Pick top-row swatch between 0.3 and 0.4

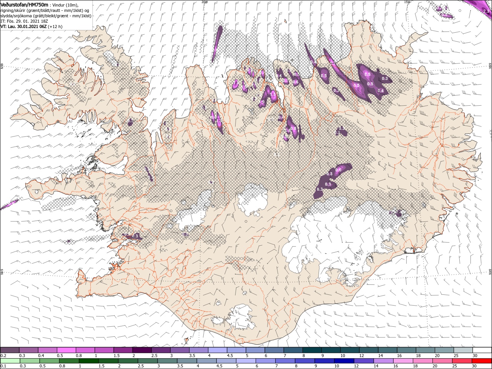click(x=29, y=350)
